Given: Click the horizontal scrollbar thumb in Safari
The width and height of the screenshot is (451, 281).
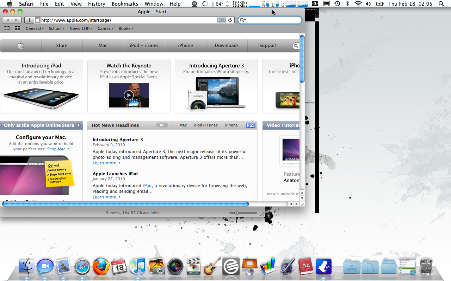Looking at the screenshot, I should click(125, 204).
